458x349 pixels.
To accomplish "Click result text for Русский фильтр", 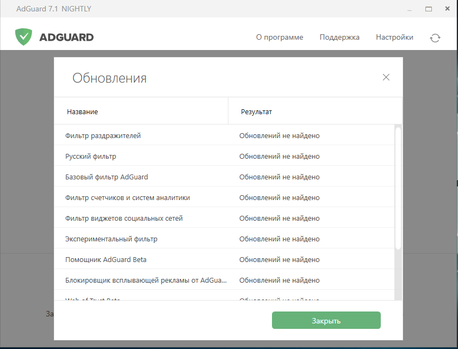I will pyautogui.click(x=279, y=157).
